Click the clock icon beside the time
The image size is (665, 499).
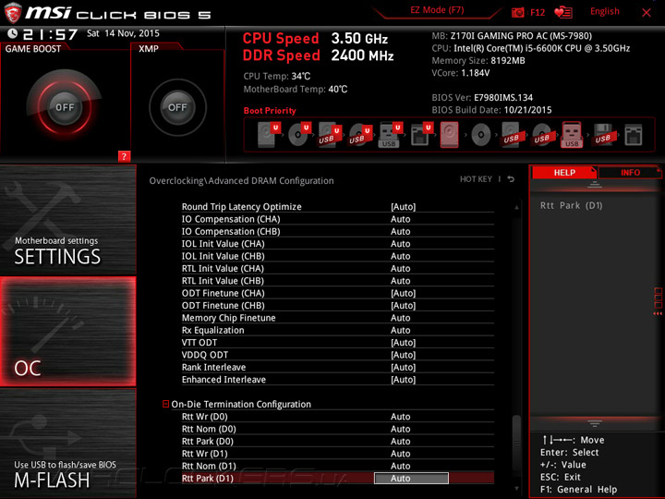click(x=12, y=33)
